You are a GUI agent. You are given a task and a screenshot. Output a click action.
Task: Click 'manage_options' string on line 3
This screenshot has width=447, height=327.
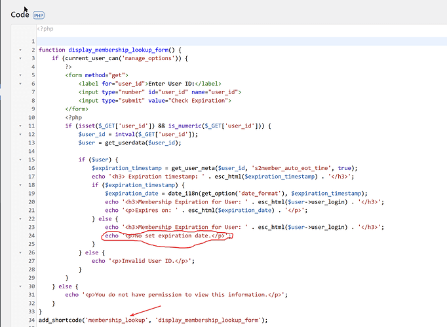148,58
